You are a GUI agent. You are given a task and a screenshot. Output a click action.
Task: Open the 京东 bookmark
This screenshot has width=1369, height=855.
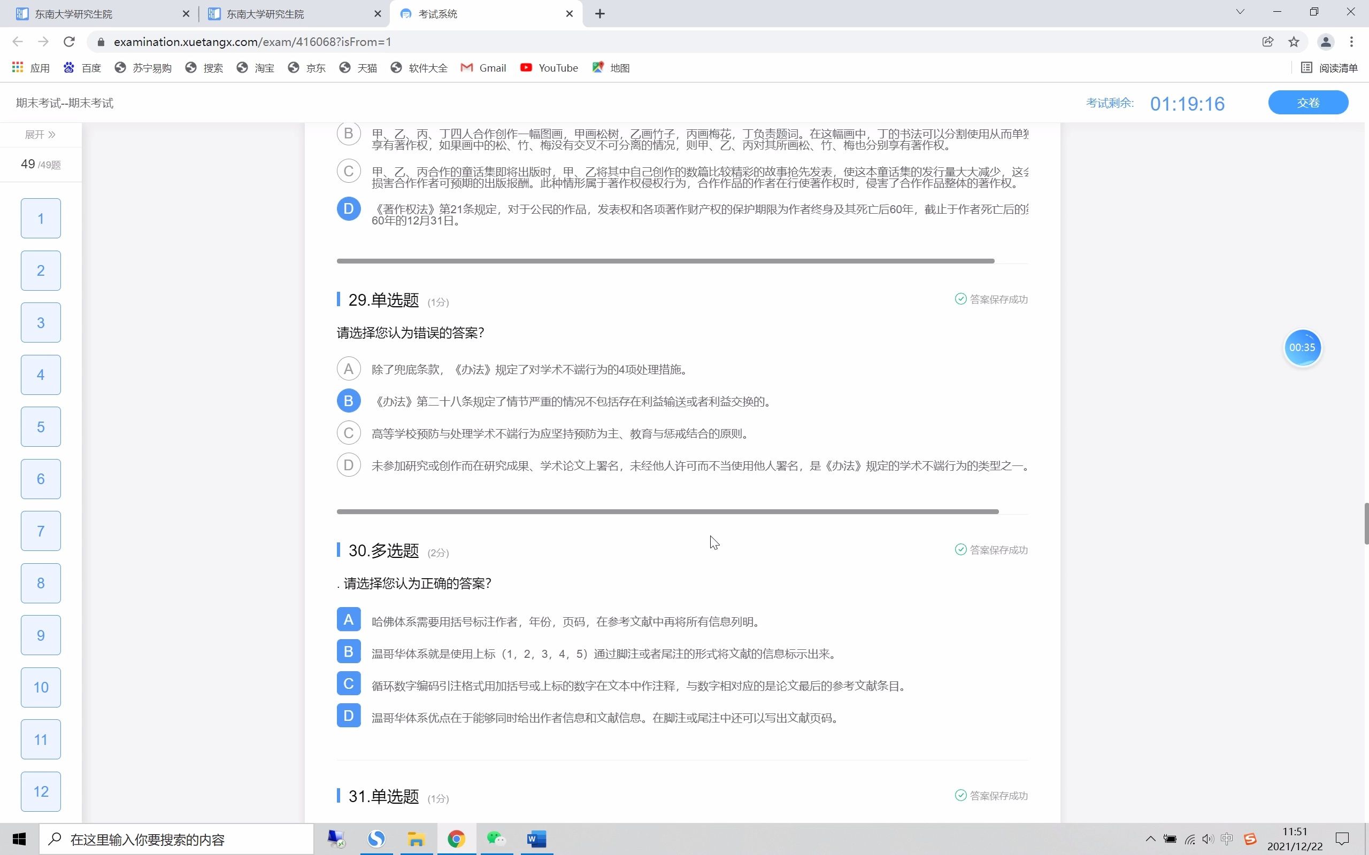pyautogui.click(x=306, y=68)
